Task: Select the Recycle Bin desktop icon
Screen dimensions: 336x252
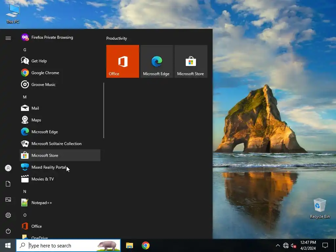Action: pyautogui.click(x=320, y=208)
